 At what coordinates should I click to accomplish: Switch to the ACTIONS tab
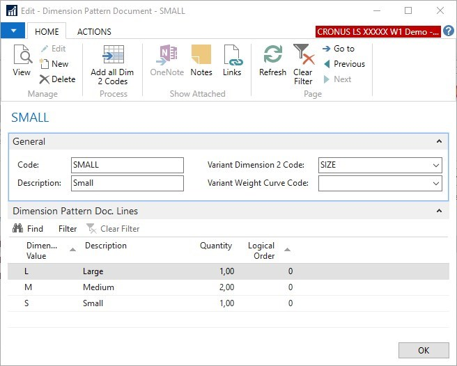94,31
